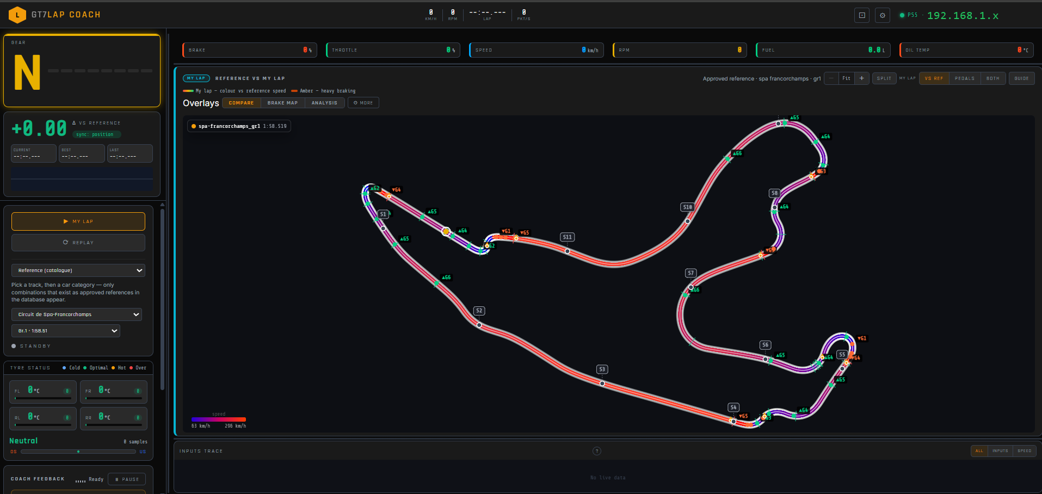The image size is (1042, 494).
Task: Show only SPEED in the trace
Action: 1024,451
